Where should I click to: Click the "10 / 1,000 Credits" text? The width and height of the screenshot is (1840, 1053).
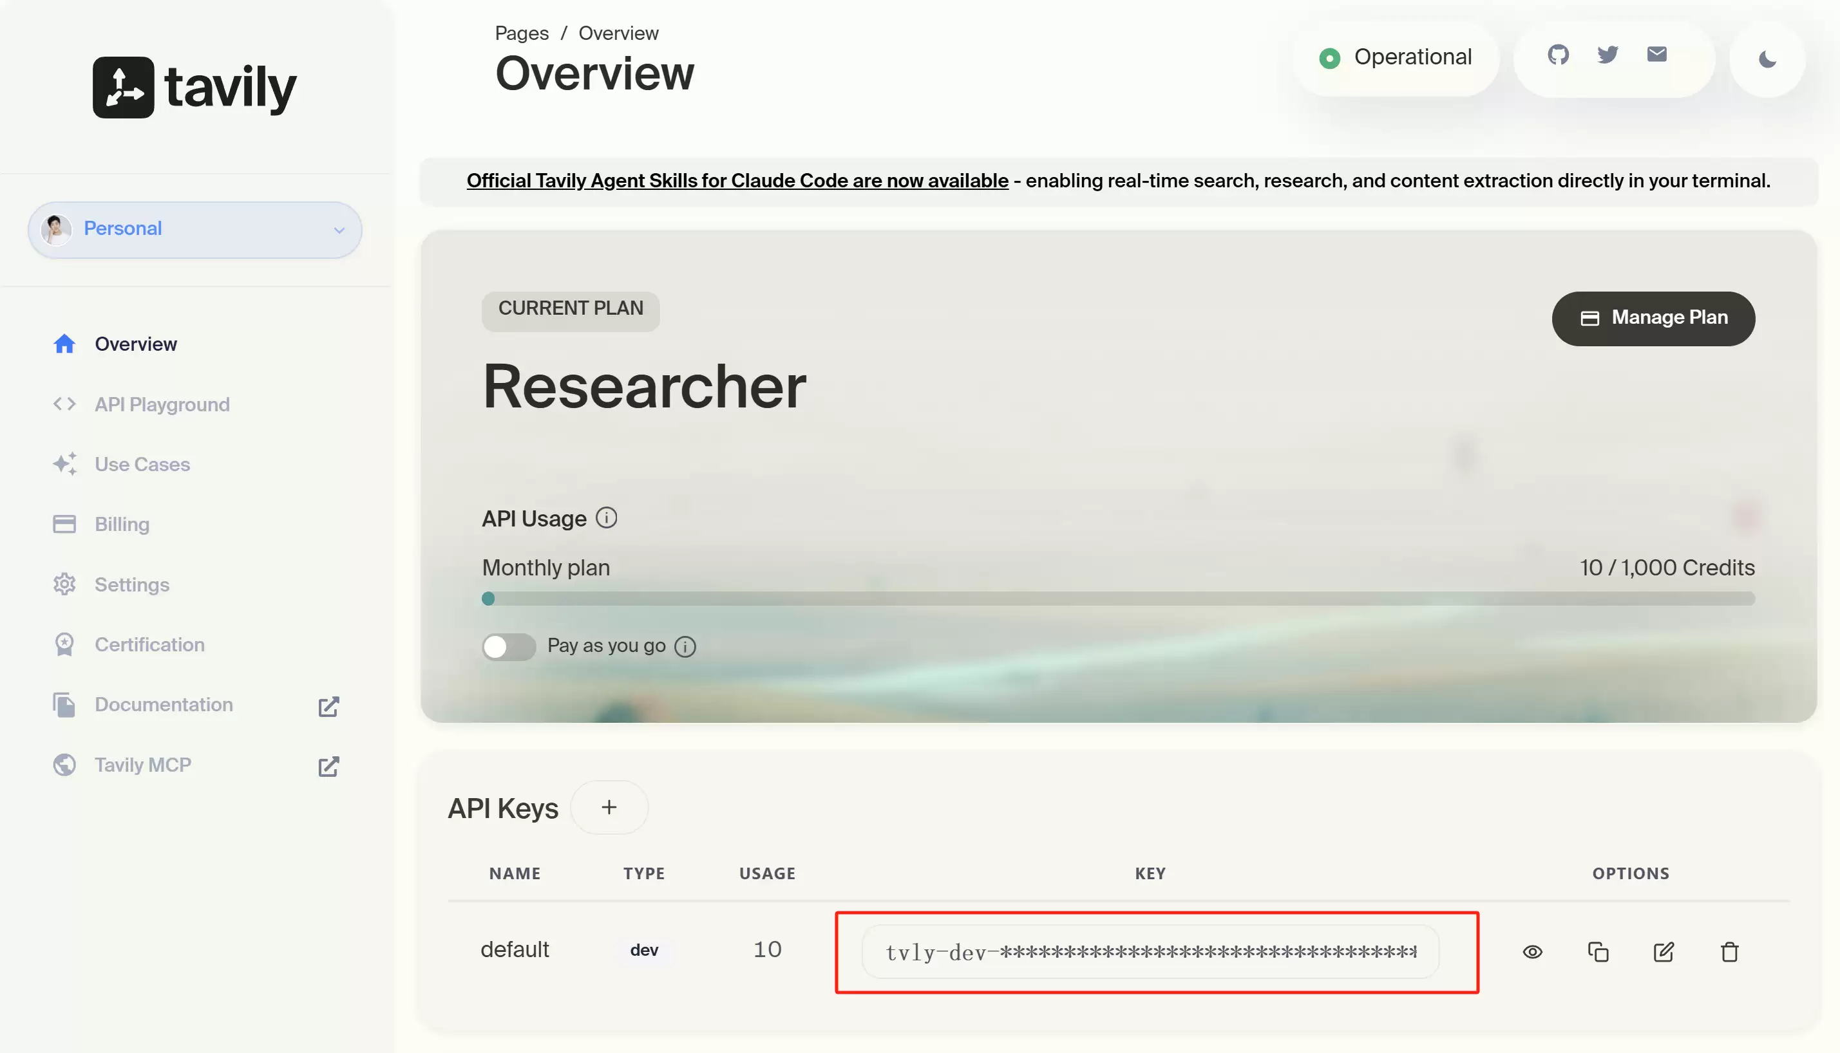click(1667, 568)
